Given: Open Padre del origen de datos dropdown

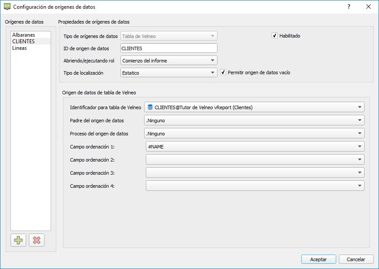Looking at the screenshot, I should [x=254, y=121].
